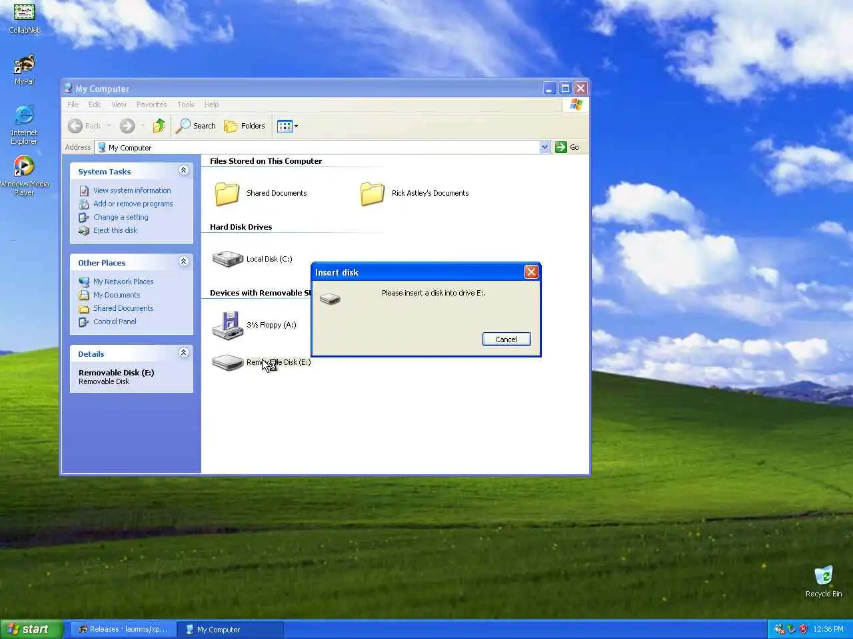Open the CollabNet desktop shortcut
The image size is (853, 639).
[x=24, y=18]
